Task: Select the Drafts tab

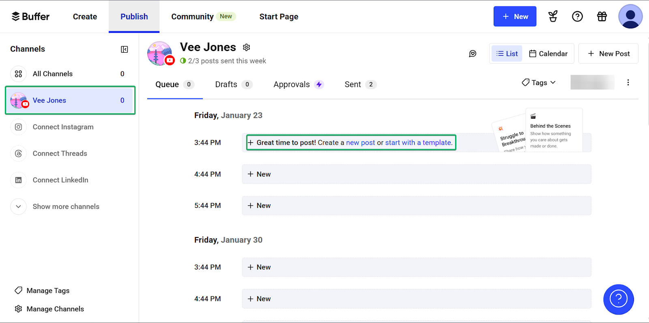Action: click(x=234, y=84)
